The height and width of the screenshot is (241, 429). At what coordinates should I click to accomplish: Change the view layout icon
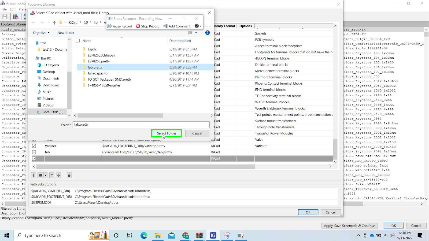point(190,33)
